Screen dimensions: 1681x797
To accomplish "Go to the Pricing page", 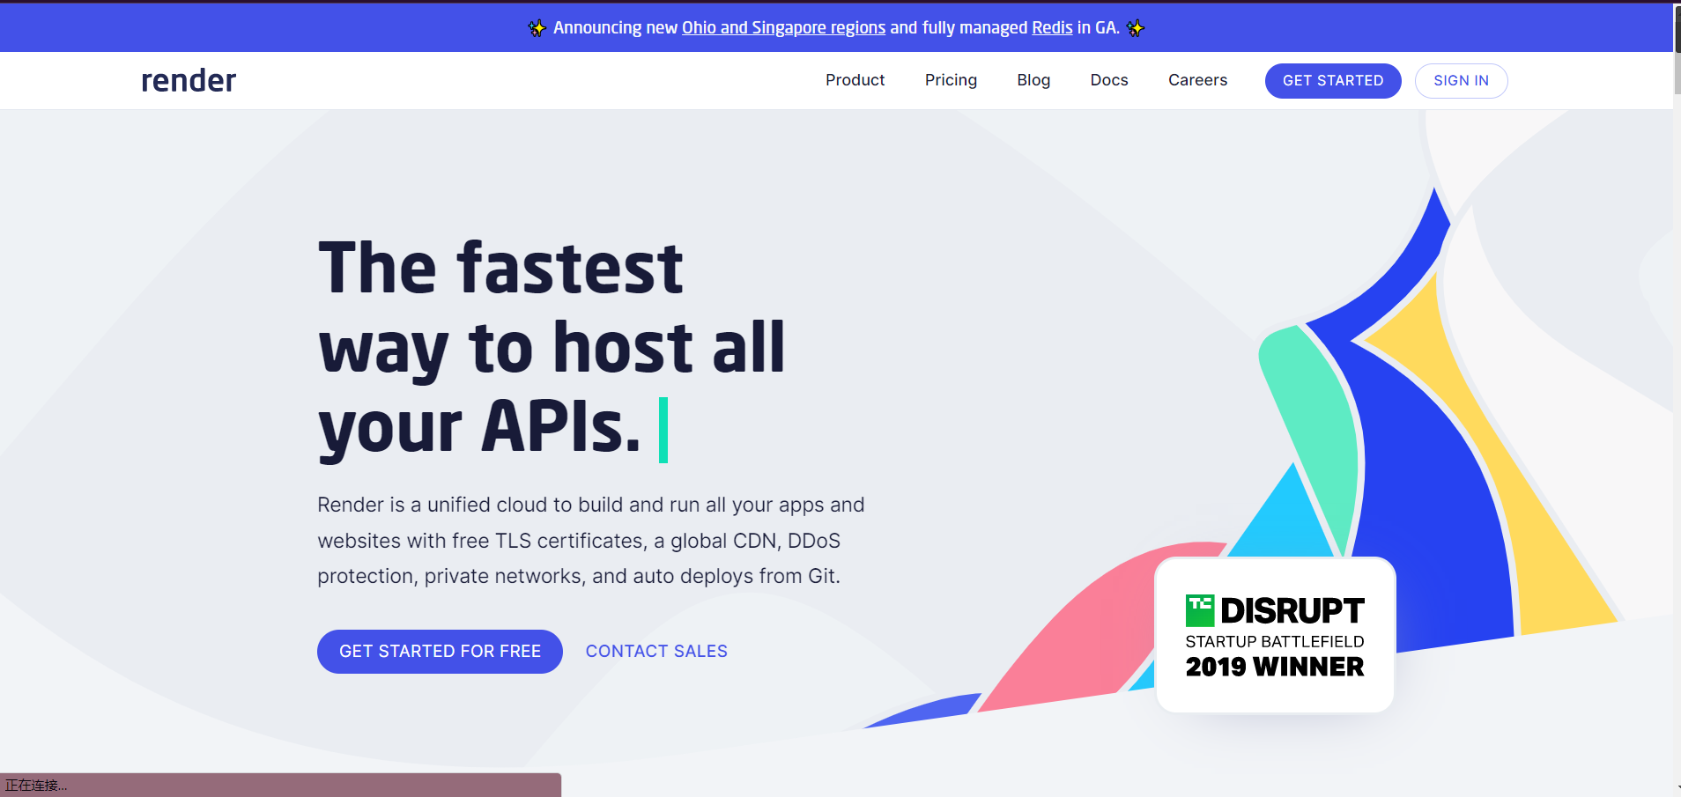I will pos(951,80).
